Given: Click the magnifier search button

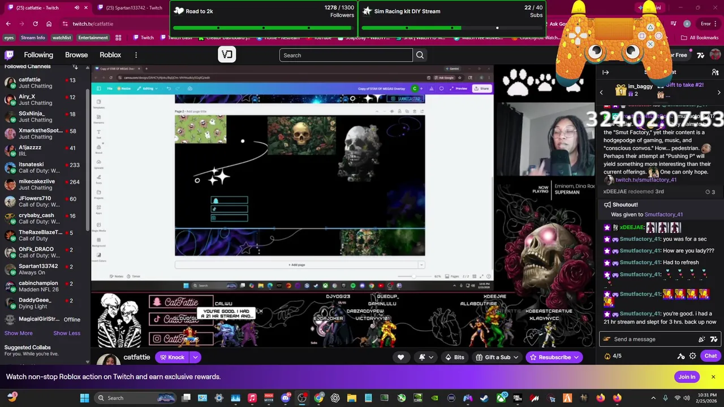Looking at the screenshot, I should [420, 55].
